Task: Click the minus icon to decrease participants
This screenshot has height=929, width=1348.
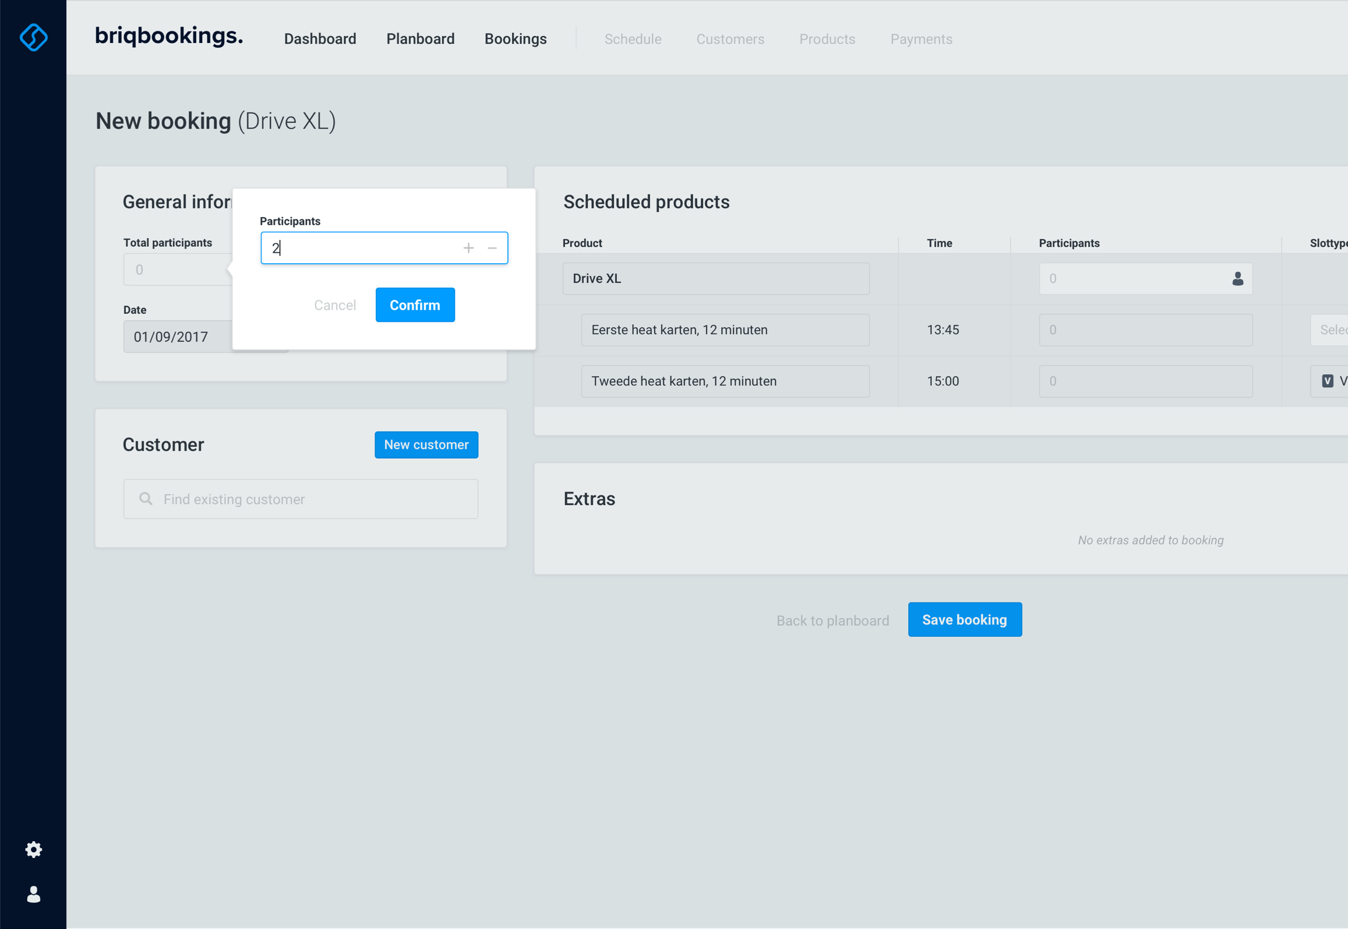Action: point(492,248)
